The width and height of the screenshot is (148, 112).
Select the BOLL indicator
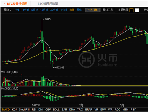pos(56,110)
